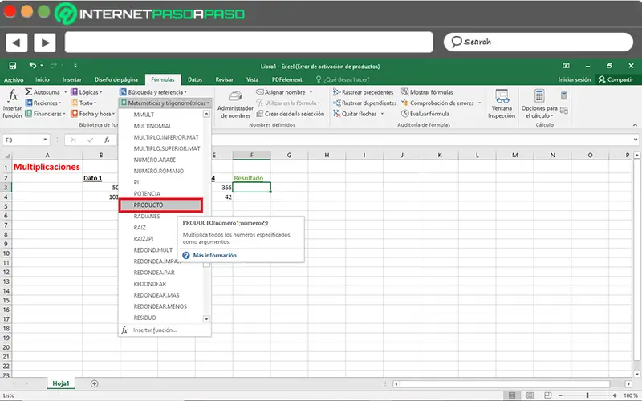Open the Ventana Inspección tool
642x401 pixels.
click(502, 103)
